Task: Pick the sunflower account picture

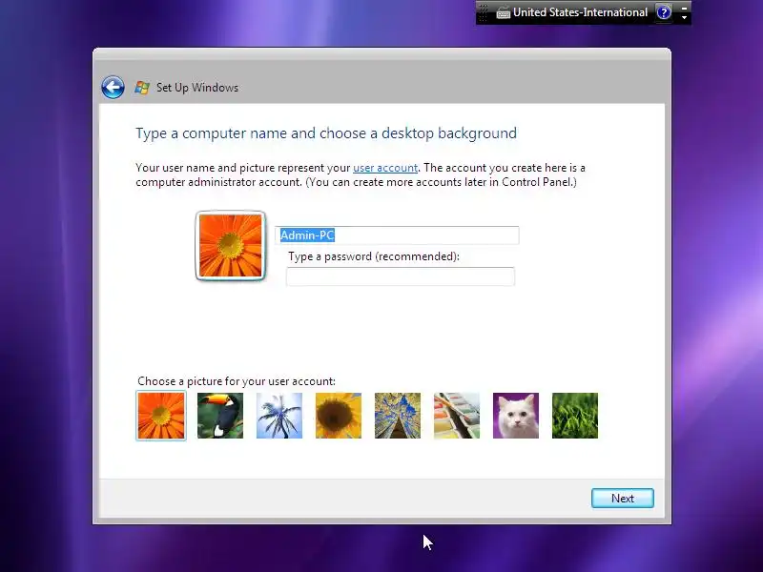Action: (x=339, y=416)
